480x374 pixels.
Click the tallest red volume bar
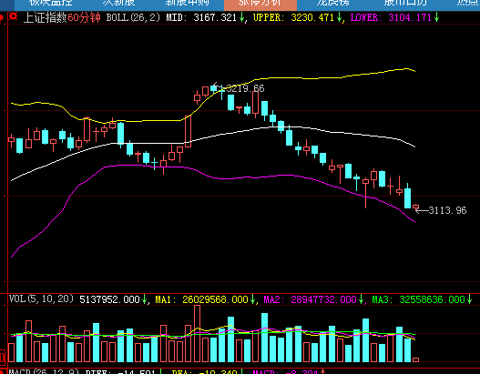[197, 333]
